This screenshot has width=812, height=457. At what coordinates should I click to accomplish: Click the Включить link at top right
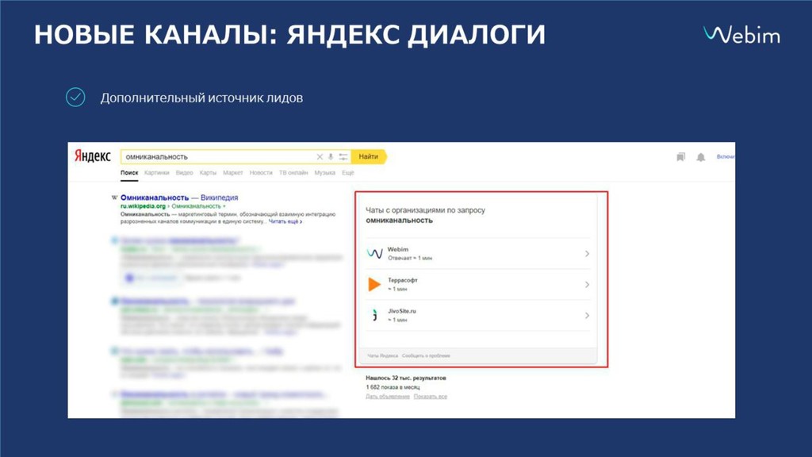tap(726, 156)
